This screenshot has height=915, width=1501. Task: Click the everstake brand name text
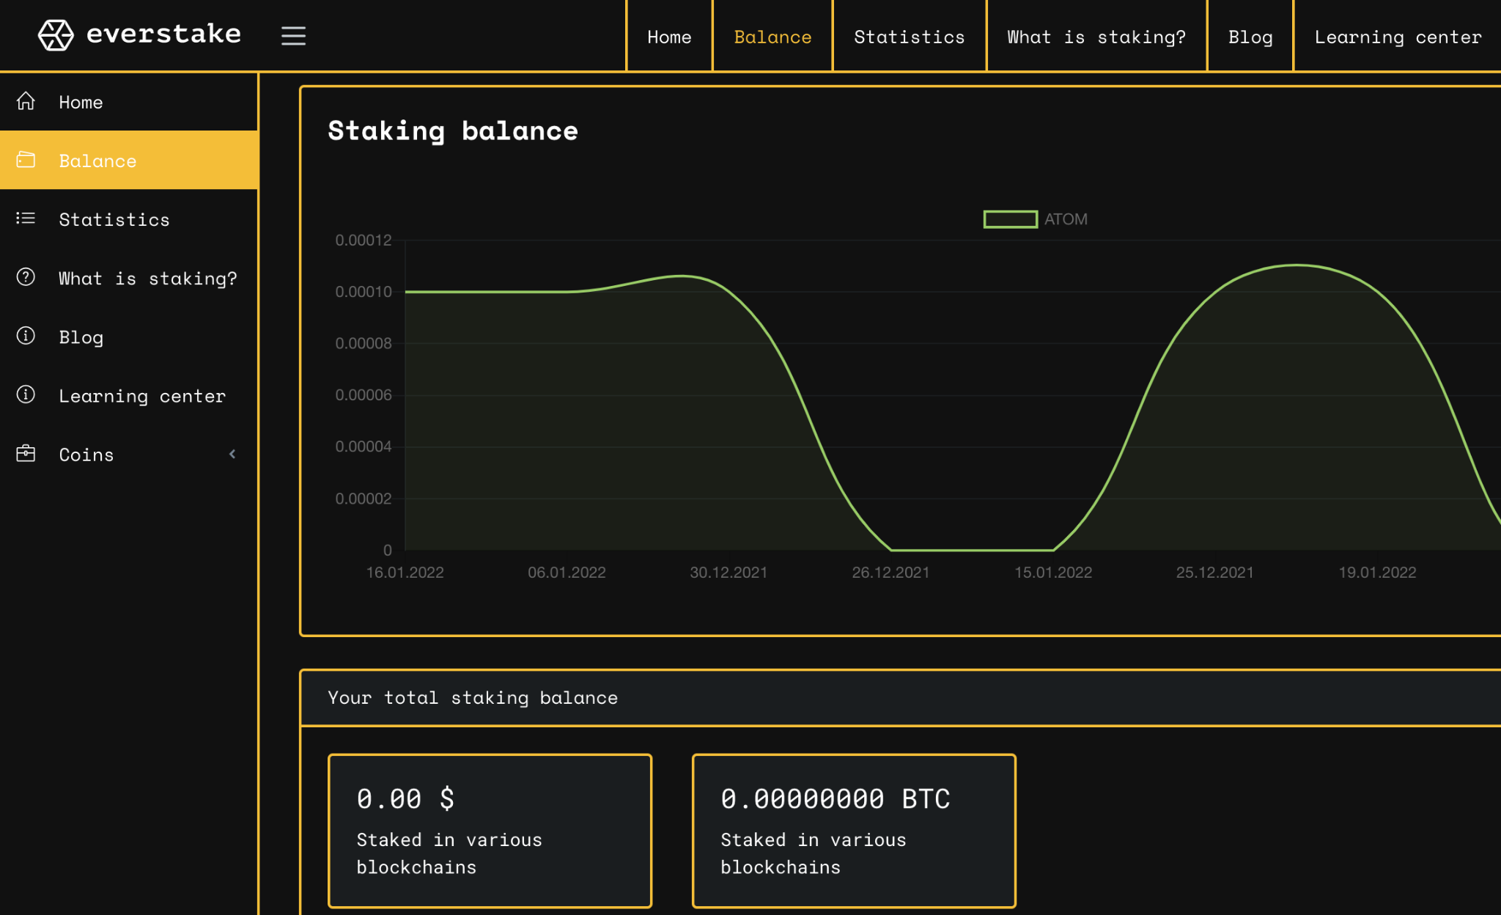[163, 34]
